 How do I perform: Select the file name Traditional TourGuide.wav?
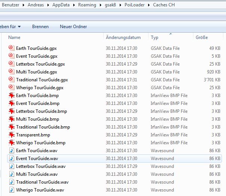[x=42, y=182]
